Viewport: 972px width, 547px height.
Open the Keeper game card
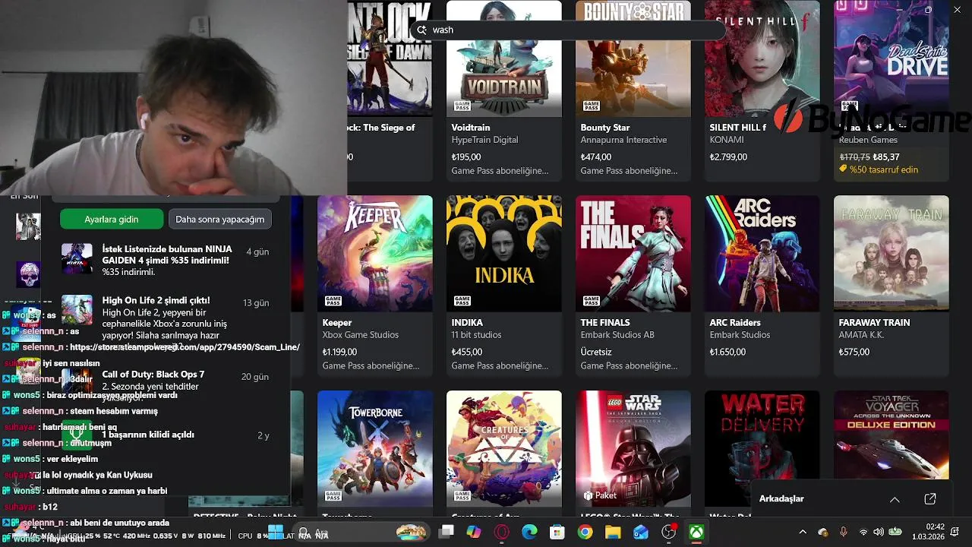(x=375, y=285)
